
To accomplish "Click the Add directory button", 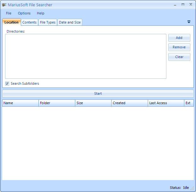I will 179,38.
